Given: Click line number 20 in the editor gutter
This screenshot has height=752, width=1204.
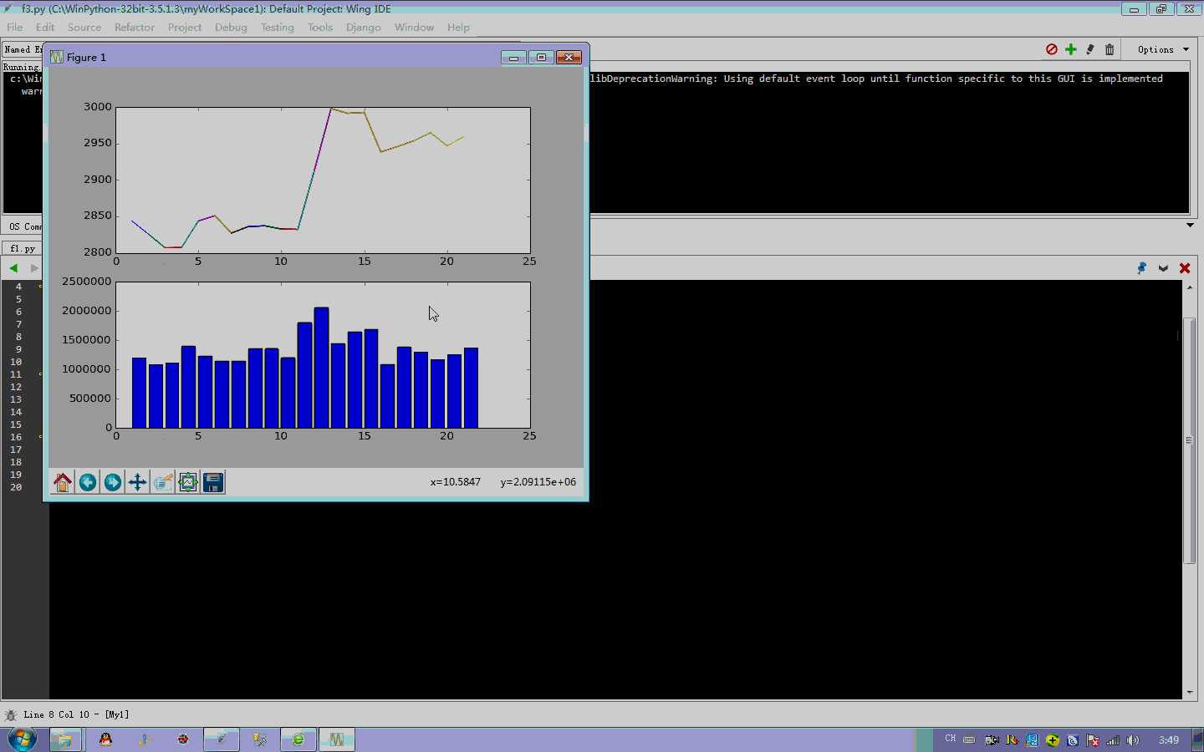Looking at the screenshot, I should click(16, 487).
